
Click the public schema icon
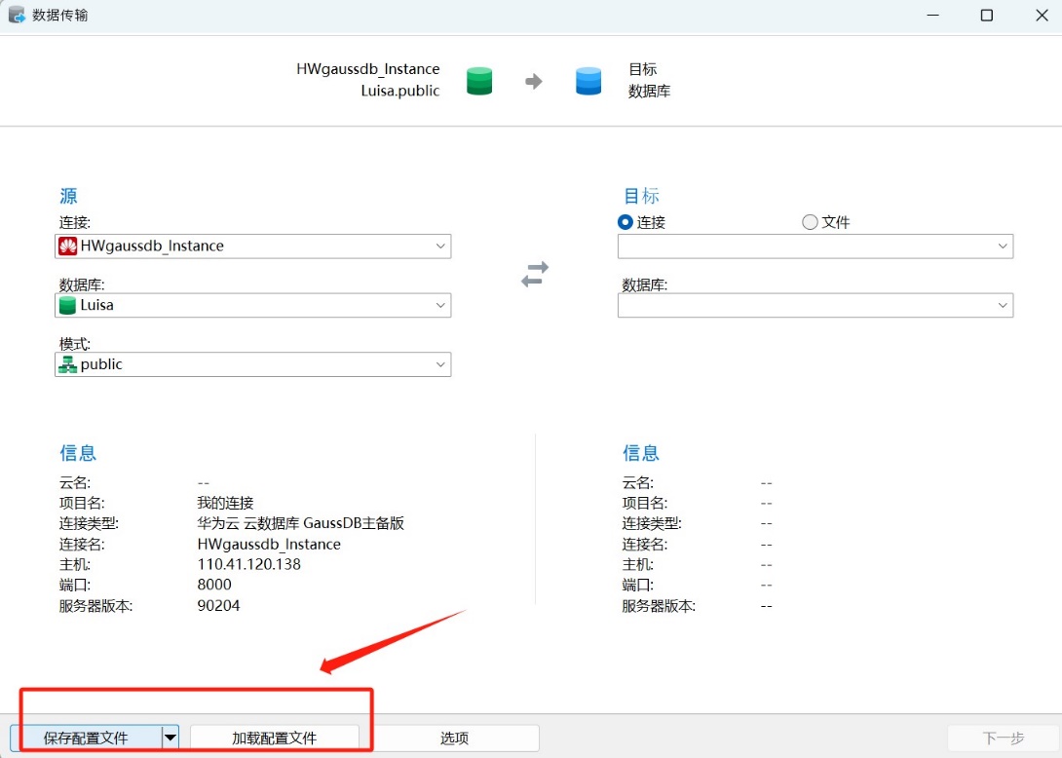[x=68, y=364]
